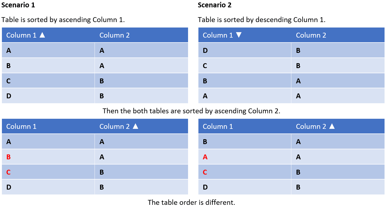Click the last-row D cell in the bottom-right table
Screen dimensions: 387x207
tap(245, 187)
